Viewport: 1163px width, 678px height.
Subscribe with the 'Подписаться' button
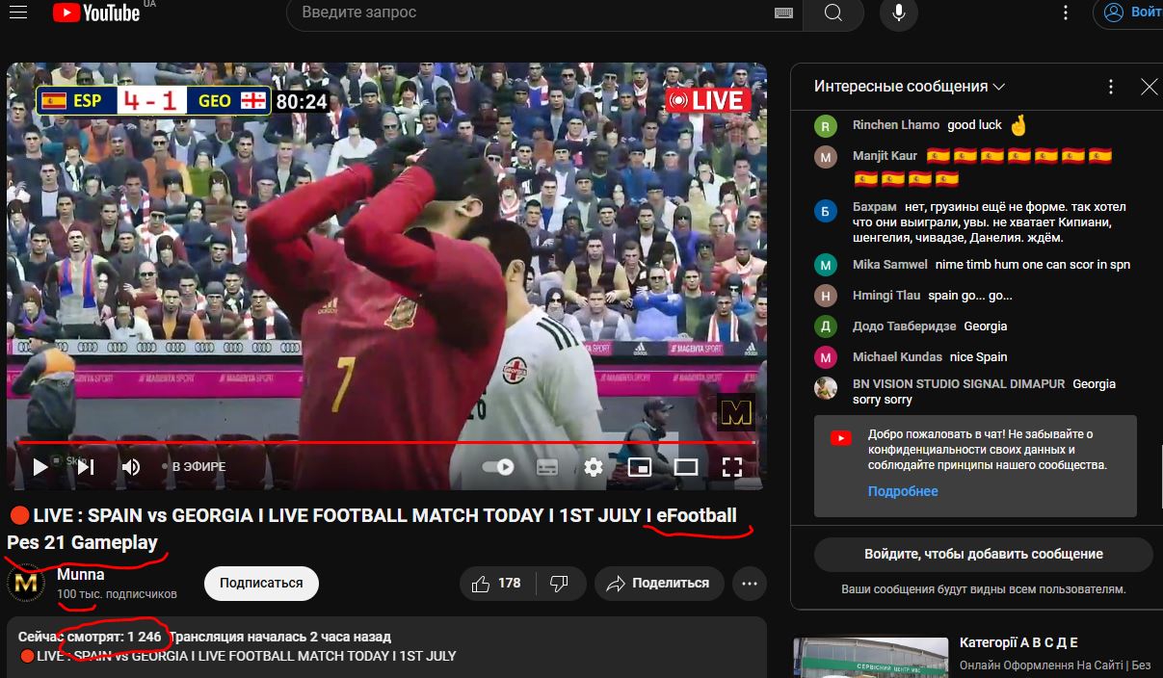(261, 583)
